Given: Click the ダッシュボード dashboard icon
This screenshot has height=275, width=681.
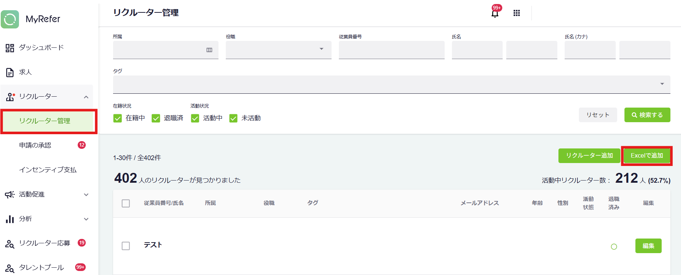Looking at the screenshot, I should 10,48.
